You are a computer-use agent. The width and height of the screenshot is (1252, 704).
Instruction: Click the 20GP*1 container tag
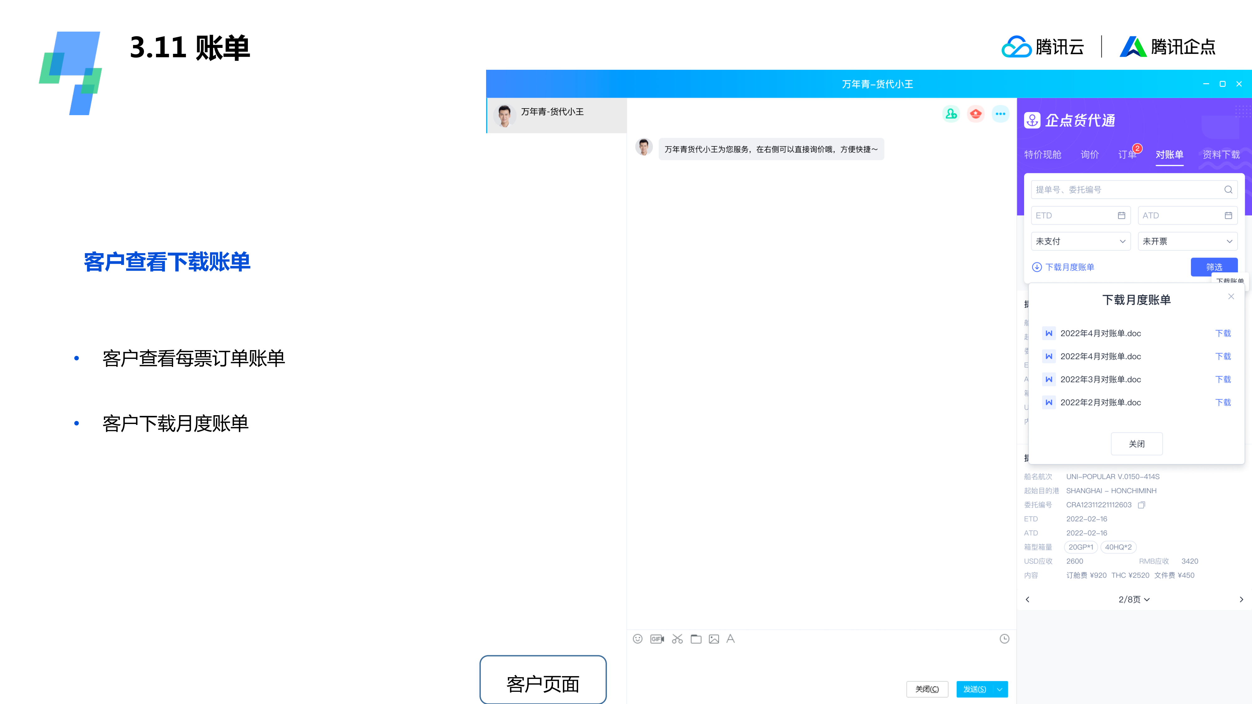(1080, 547)
